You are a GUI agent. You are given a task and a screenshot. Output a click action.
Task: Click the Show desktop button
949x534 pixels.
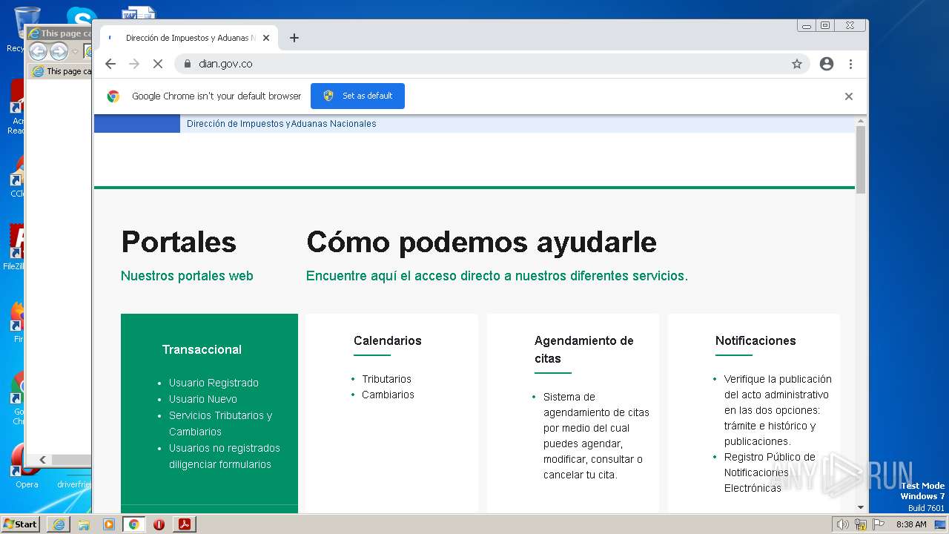(x=941, y=524)
